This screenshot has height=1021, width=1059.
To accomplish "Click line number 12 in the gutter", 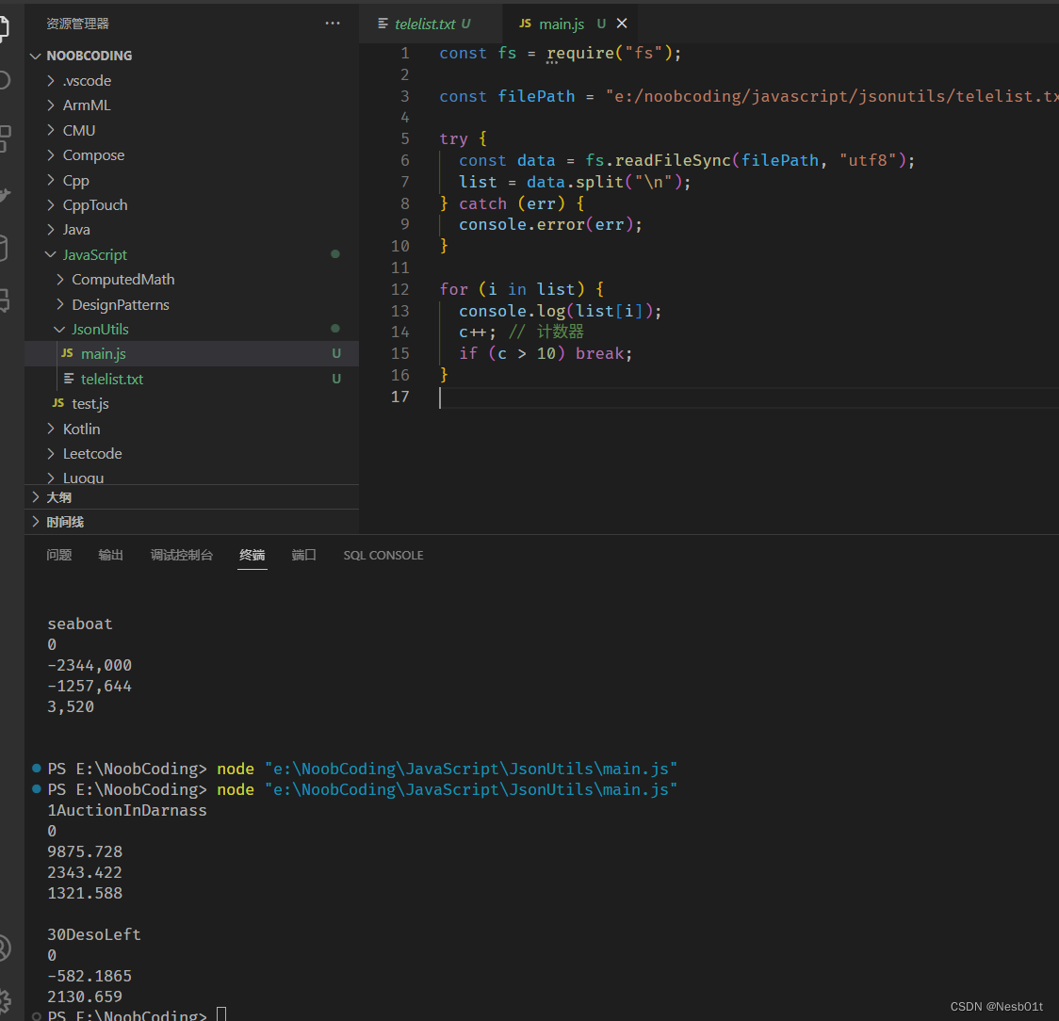I will click(x=399, y=290).
